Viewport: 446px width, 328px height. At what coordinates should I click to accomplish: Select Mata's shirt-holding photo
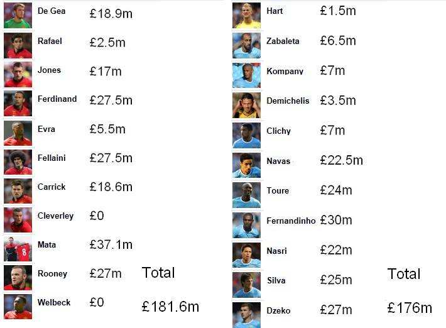point(18,249)
